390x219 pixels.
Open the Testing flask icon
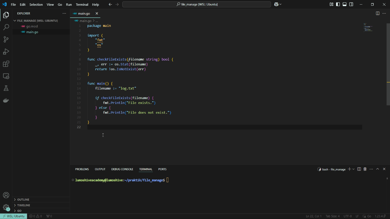point(6,88)
